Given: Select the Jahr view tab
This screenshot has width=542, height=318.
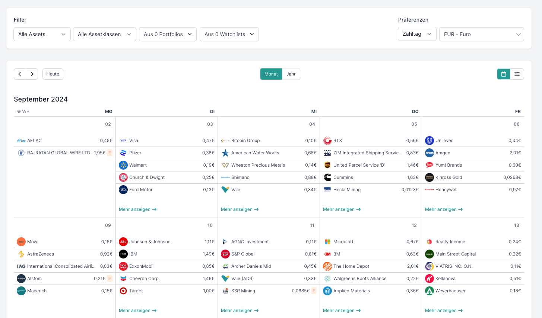Looking at the screenshot, I should (291, 74).
